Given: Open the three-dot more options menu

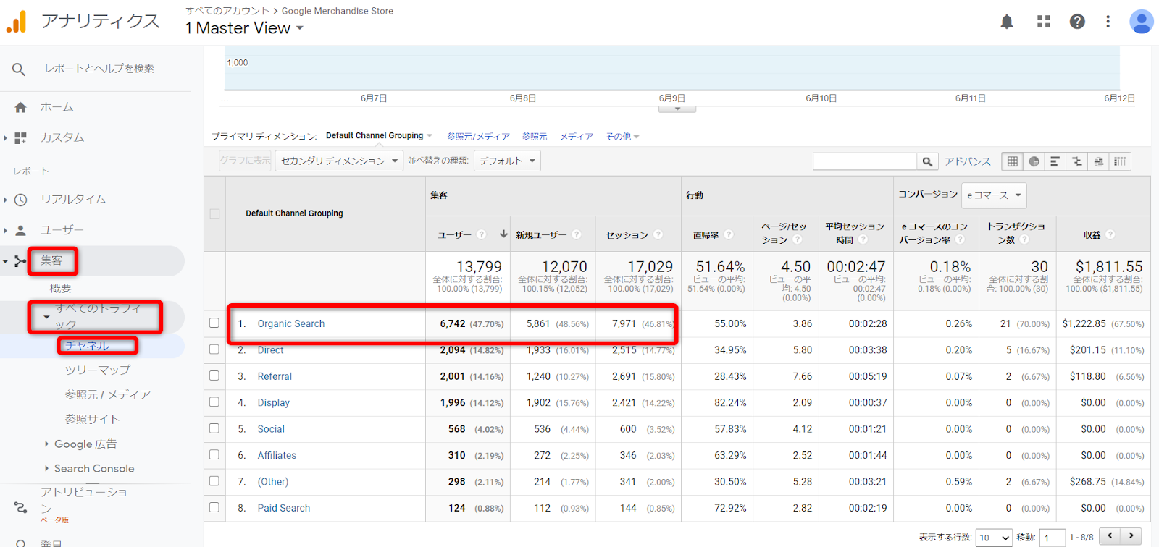Looking at the screenshot, I should click(1108, 22).
